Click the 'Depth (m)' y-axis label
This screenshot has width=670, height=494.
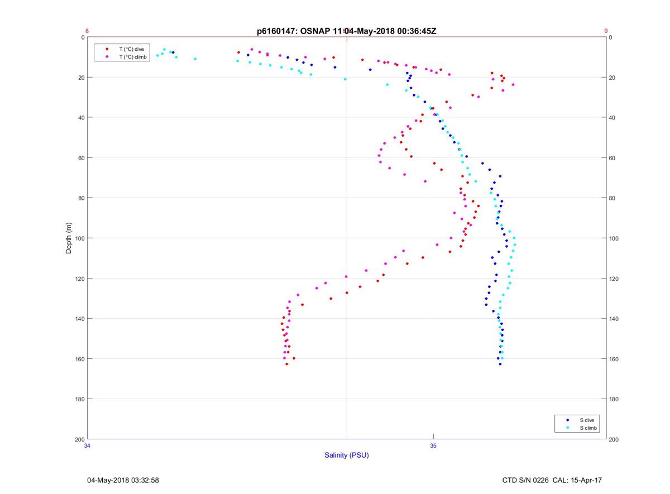coord(69,238)
